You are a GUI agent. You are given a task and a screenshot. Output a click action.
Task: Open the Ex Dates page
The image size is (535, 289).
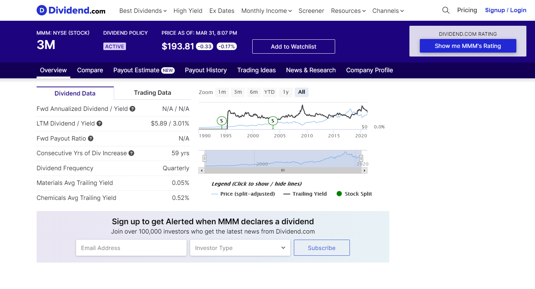222,11
